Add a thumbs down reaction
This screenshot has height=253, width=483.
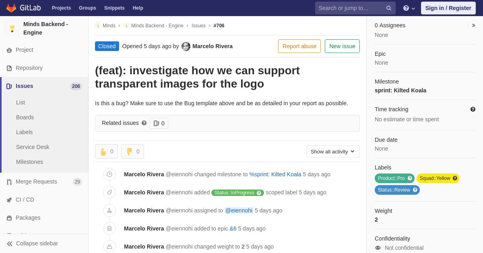[x=132, y=151]
